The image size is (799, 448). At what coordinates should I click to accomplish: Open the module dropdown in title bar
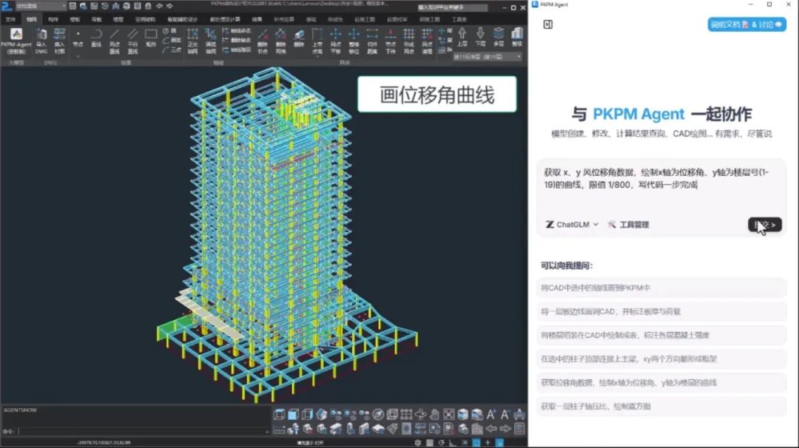pos(41,6)
